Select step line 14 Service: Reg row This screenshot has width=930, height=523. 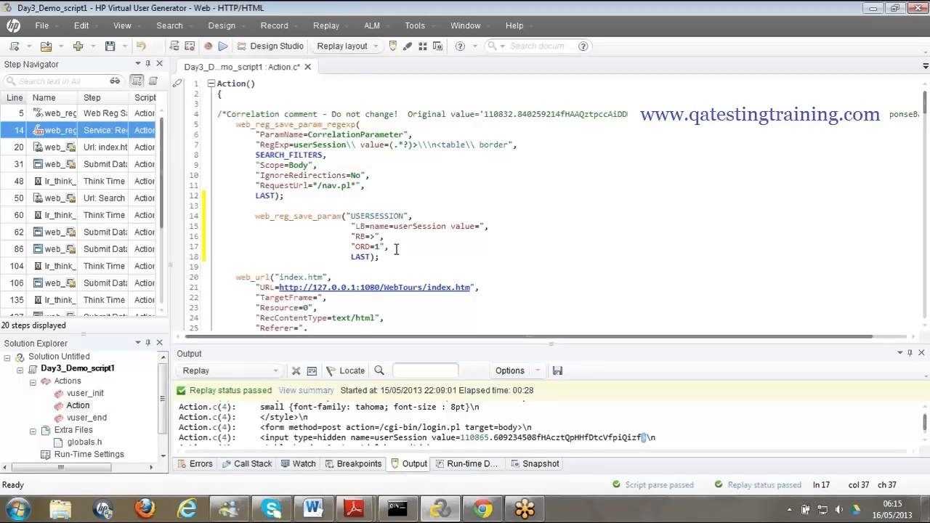78,130
